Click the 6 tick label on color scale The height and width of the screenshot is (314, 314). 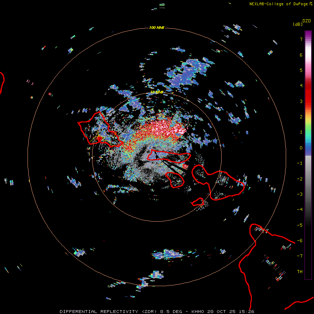pyautogui.click(x=301, y=55)
